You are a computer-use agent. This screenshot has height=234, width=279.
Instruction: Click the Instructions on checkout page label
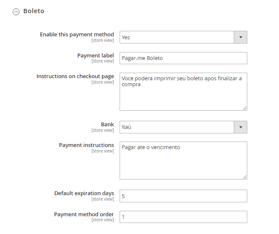pos(75,76)
